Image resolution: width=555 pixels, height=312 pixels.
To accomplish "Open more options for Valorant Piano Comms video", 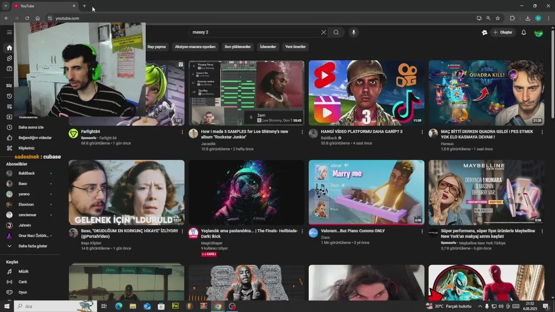I will pyautogui.click(x=422, y=231).
